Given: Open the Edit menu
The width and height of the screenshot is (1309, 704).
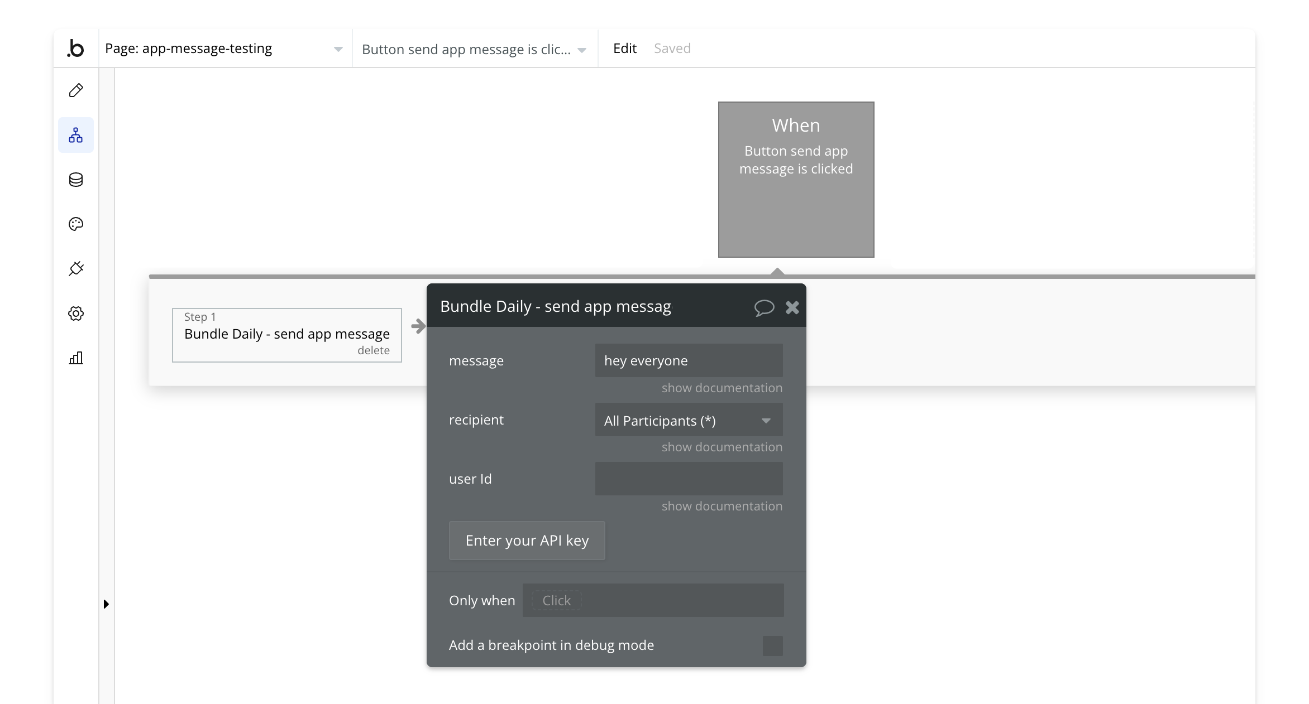Looking at the screenshot, I should point(625,49).
